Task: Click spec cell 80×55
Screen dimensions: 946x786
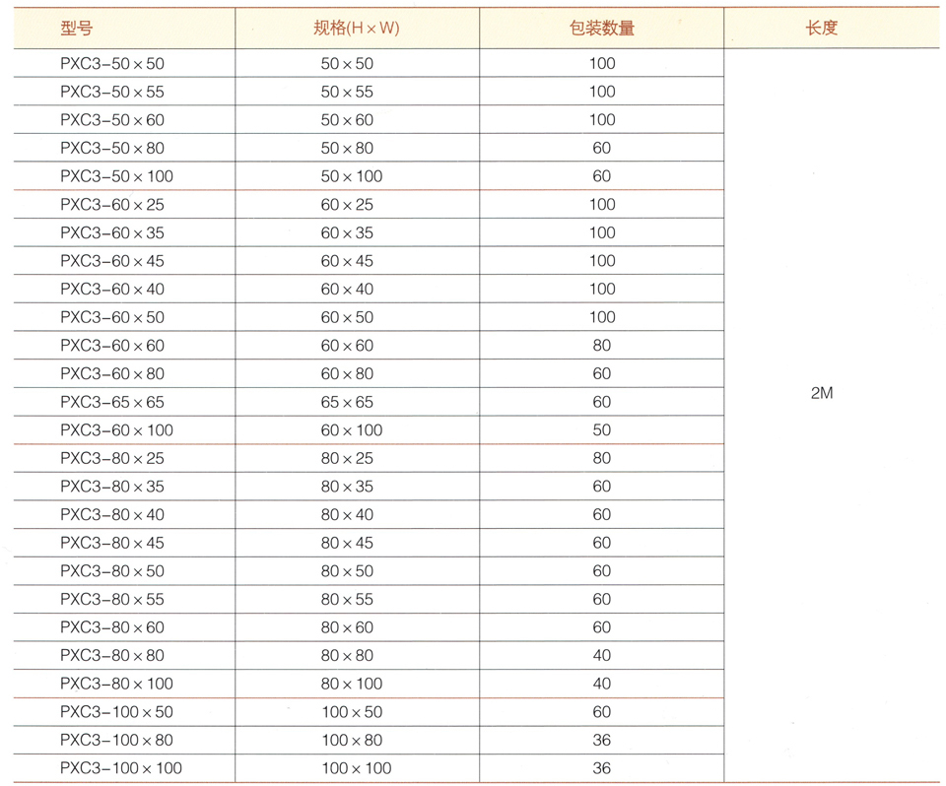Action: point(347,599)
